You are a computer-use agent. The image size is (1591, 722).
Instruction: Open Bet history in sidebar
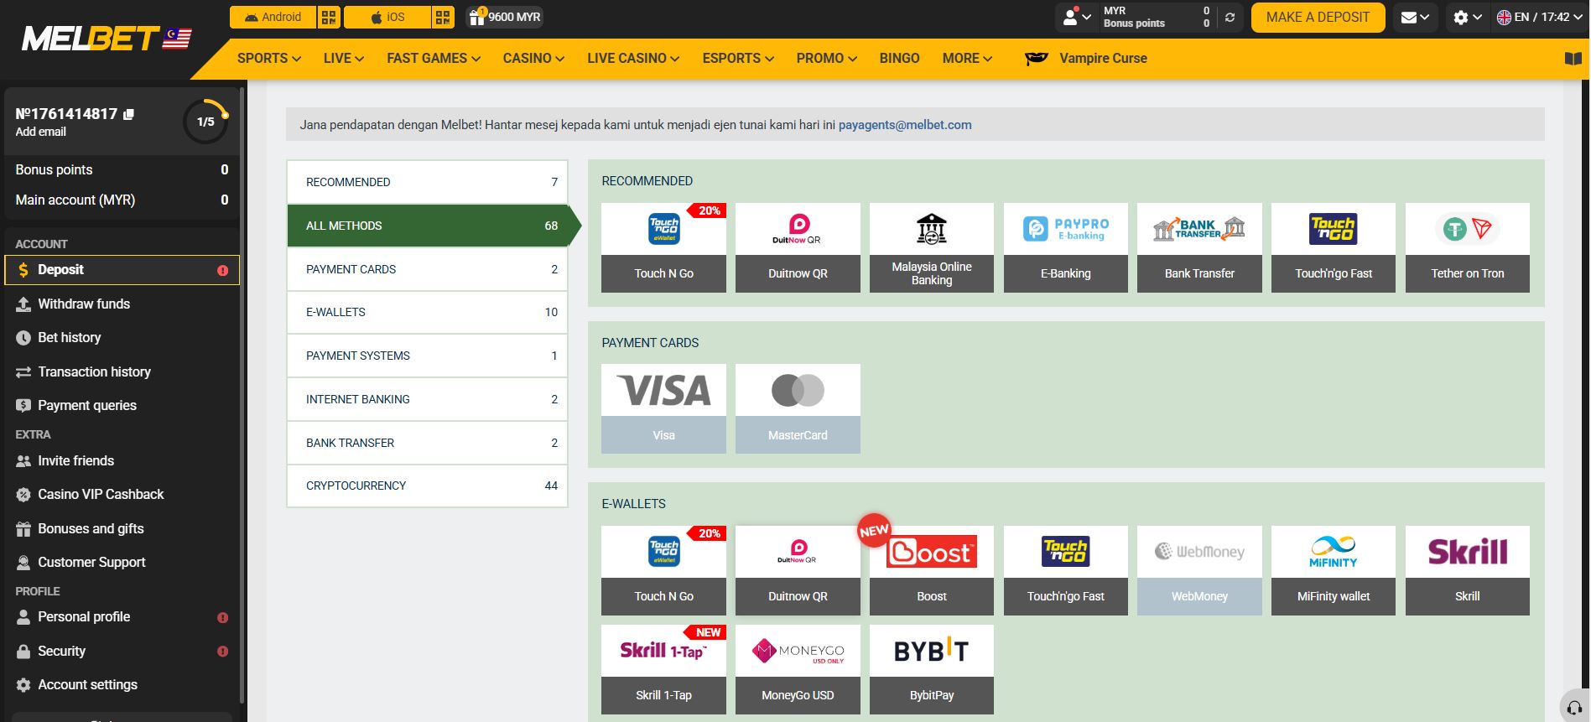tap(122, 337)
